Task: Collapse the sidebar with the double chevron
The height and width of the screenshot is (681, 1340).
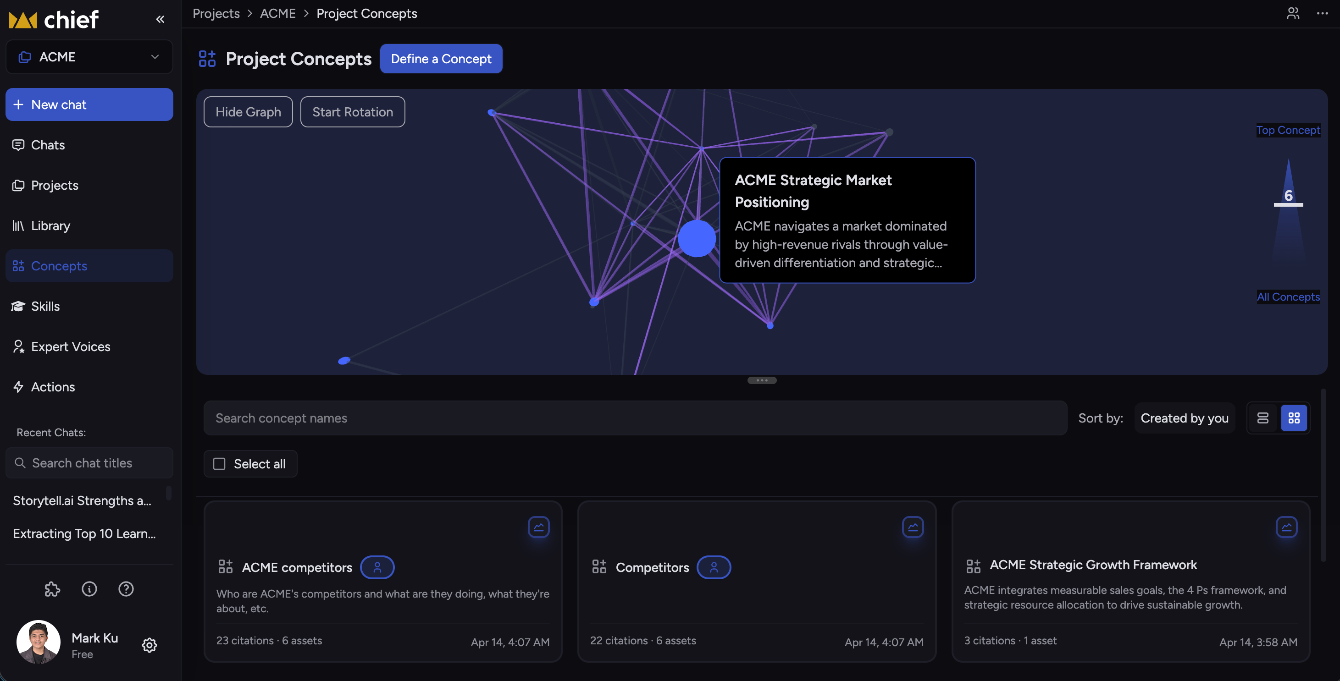Action: (160, 19)
